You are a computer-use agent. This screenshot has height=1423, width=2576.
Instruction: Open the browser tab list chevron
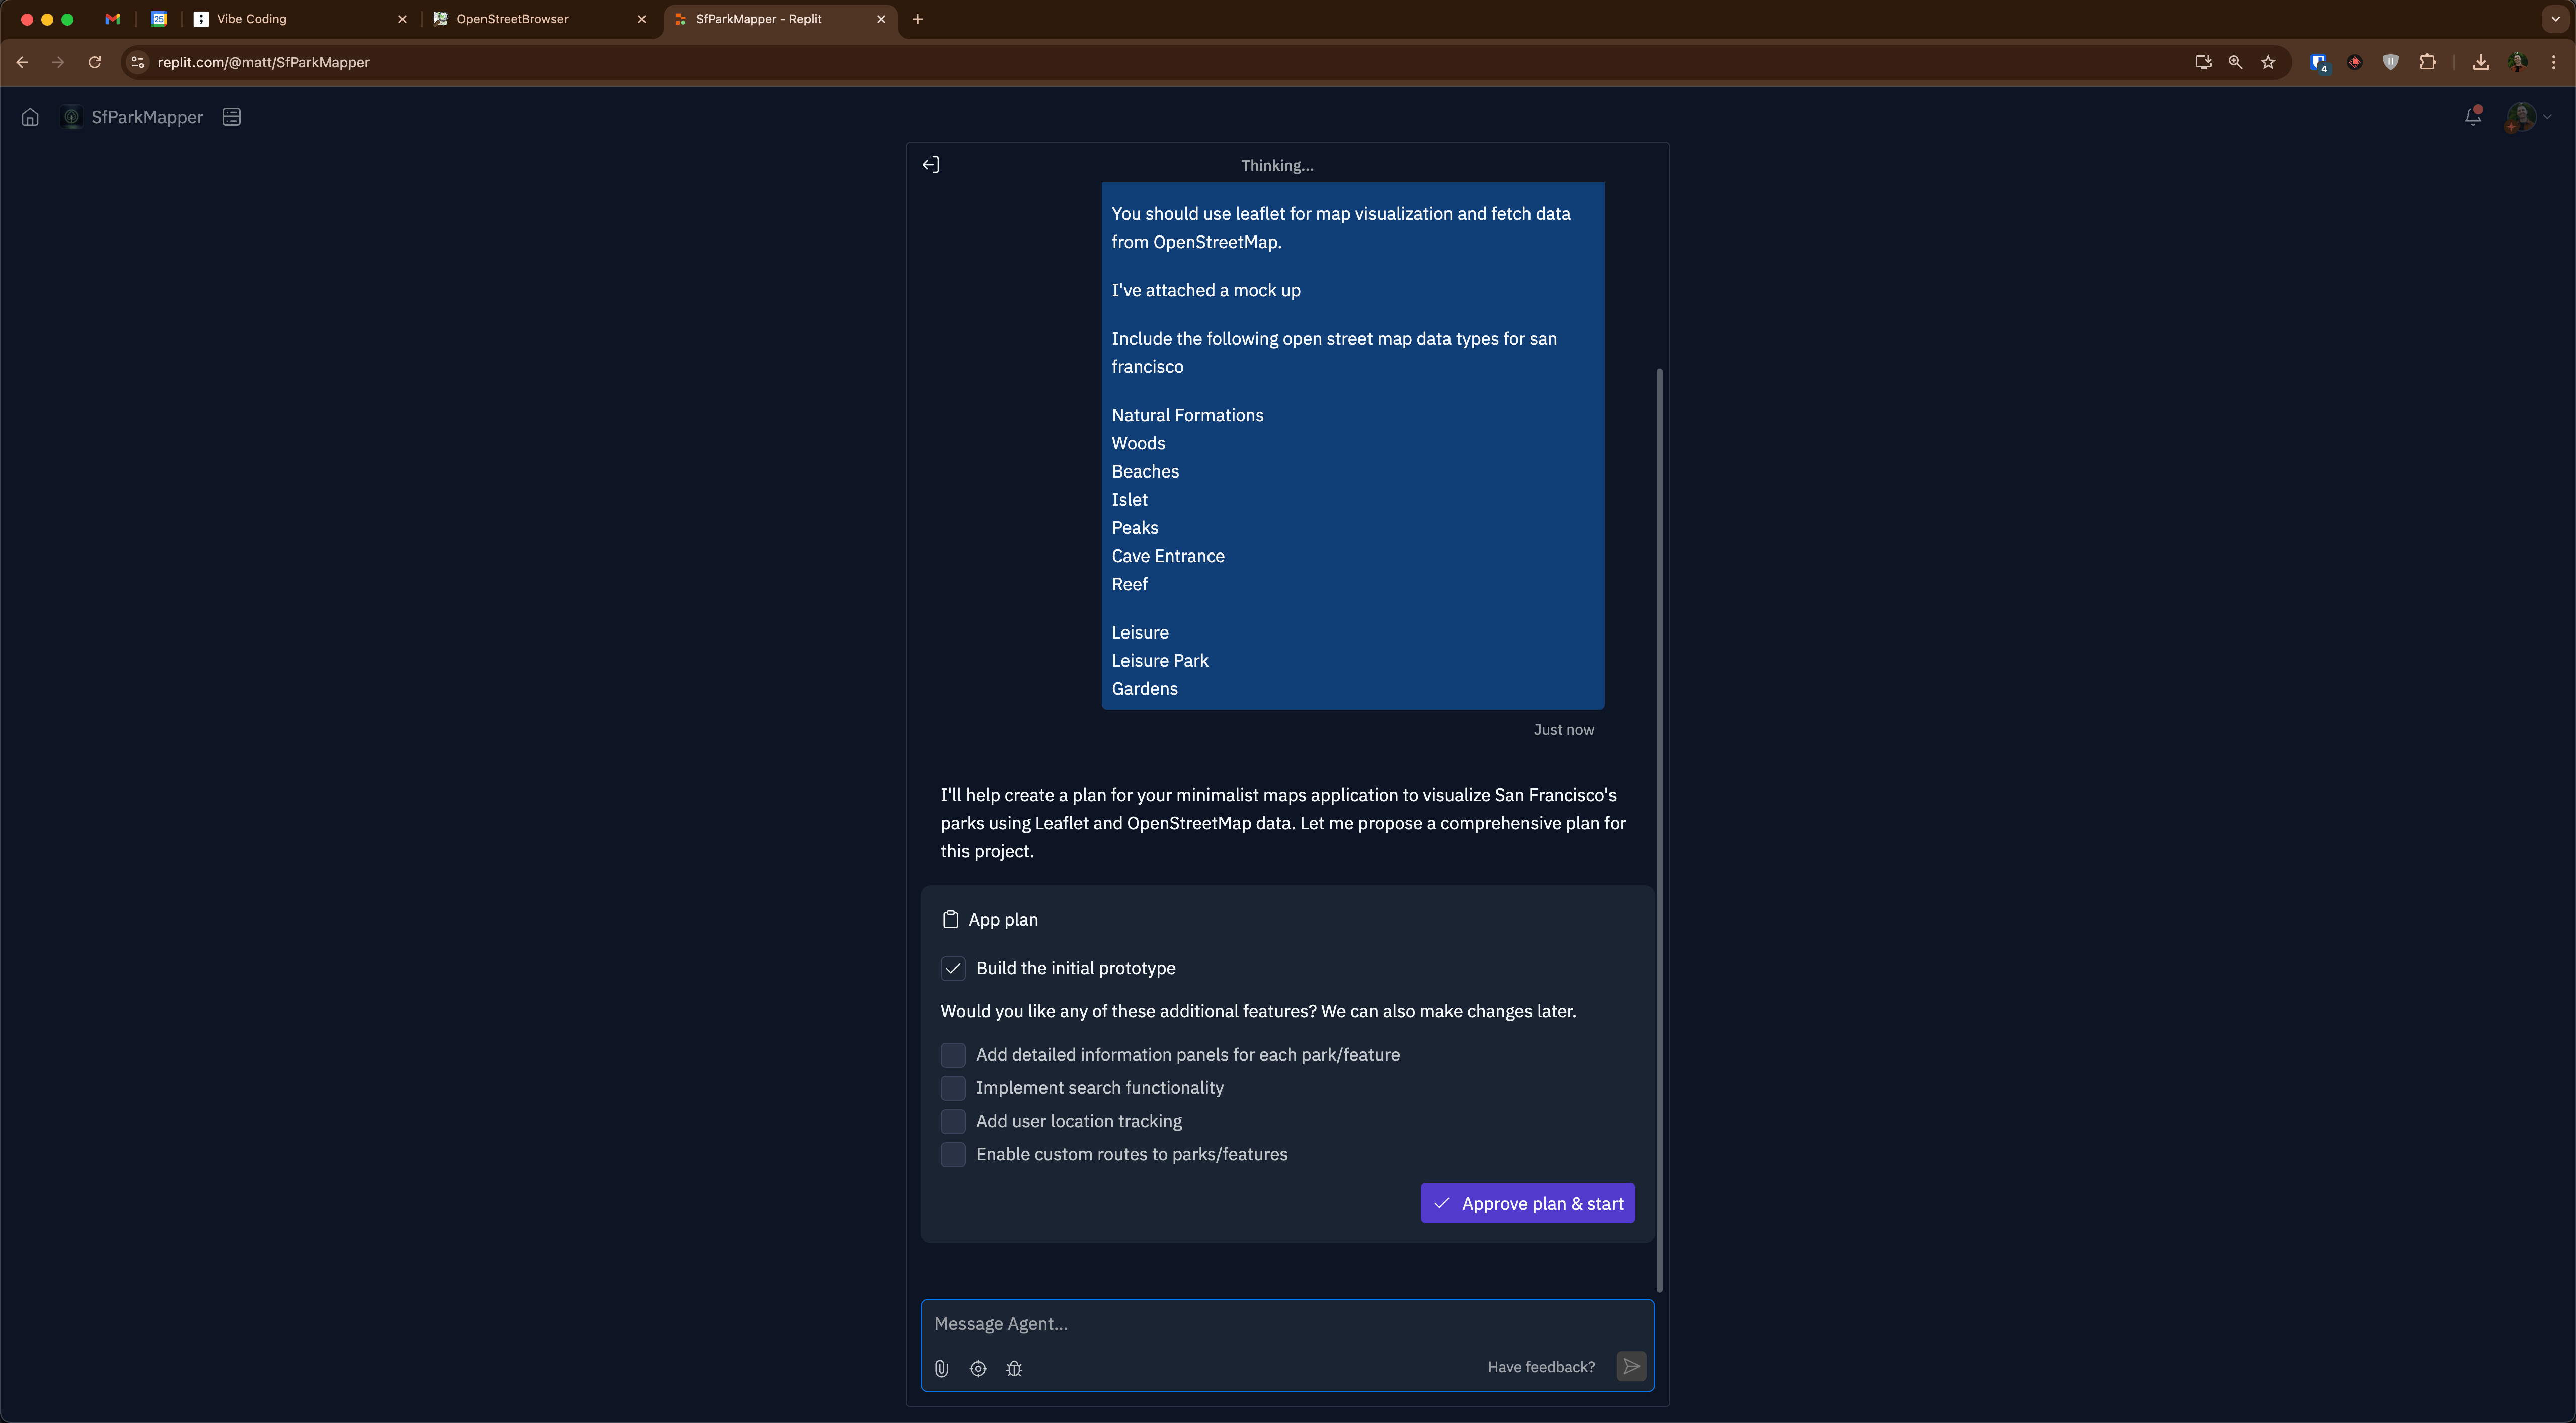[2555, 19]
